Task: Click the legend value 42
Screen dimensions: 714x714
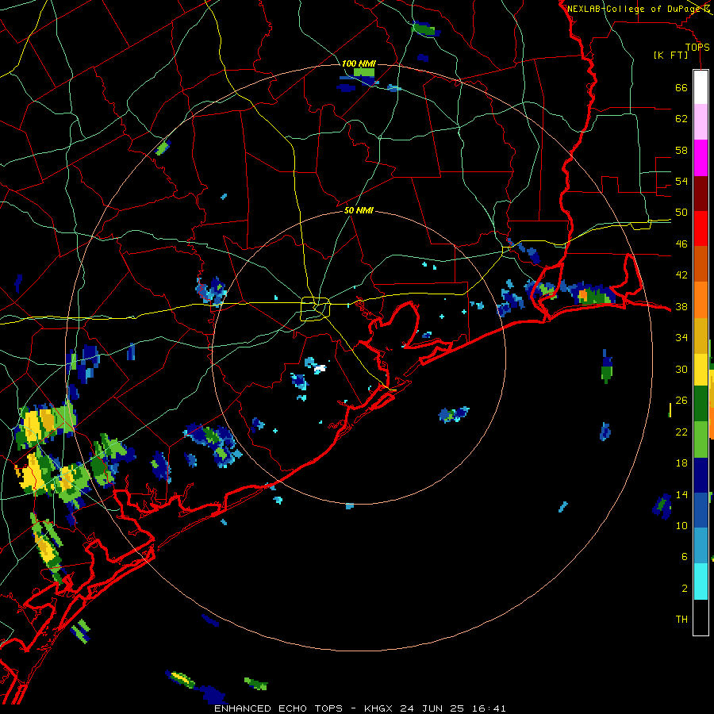Action: click(x=681, y=275)
